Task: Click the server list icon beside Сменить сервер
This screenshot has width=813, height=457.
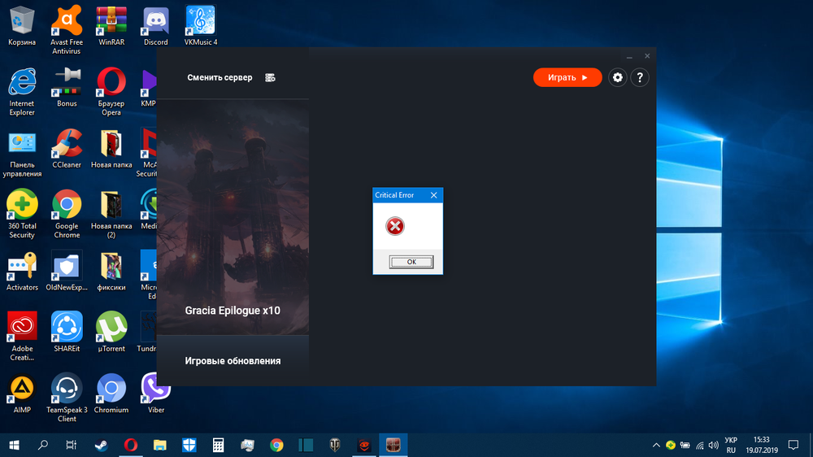Action: pyautogui.click(x=270, y=78)
